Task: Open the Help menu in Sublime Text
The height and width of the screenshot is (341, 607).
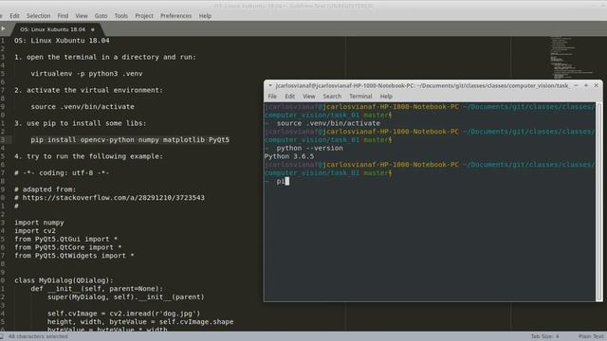Action: click(x=205, y=16)
